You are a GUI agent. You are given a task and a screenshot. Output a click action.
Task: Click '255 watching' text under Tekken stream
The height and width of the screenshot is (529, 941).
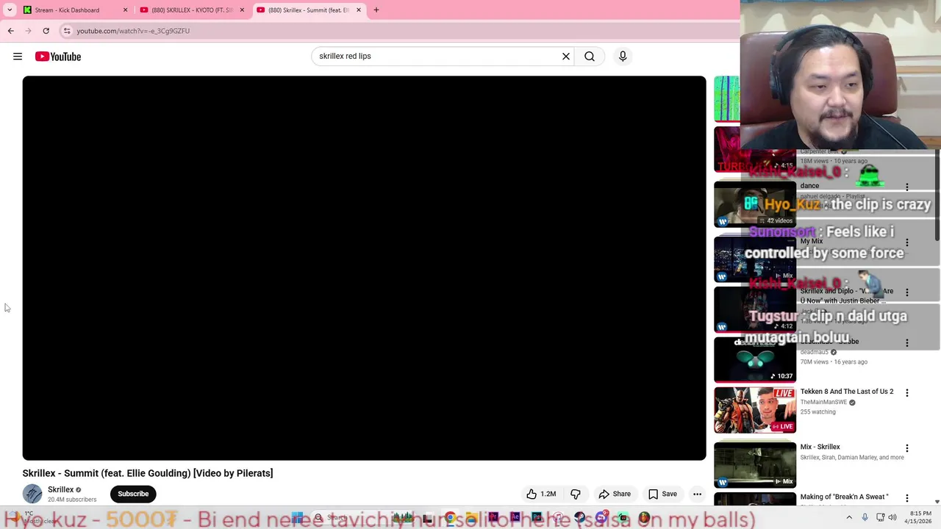pos(817,411)
